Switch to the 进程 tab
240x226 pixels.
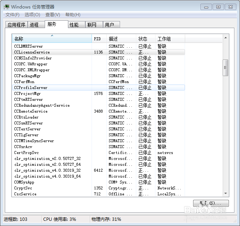point(36,25)
